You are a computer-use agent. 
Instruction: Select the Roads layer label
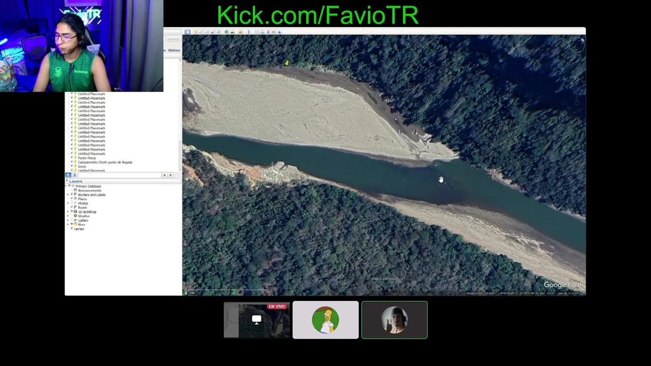(x=82, y=207)
